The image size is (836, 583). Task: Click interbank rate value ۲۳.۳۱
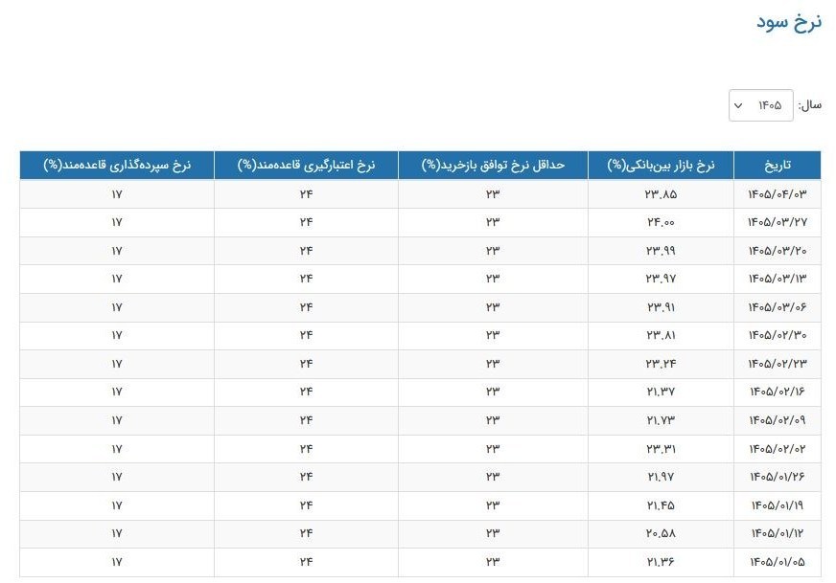[x=661, y=449]
